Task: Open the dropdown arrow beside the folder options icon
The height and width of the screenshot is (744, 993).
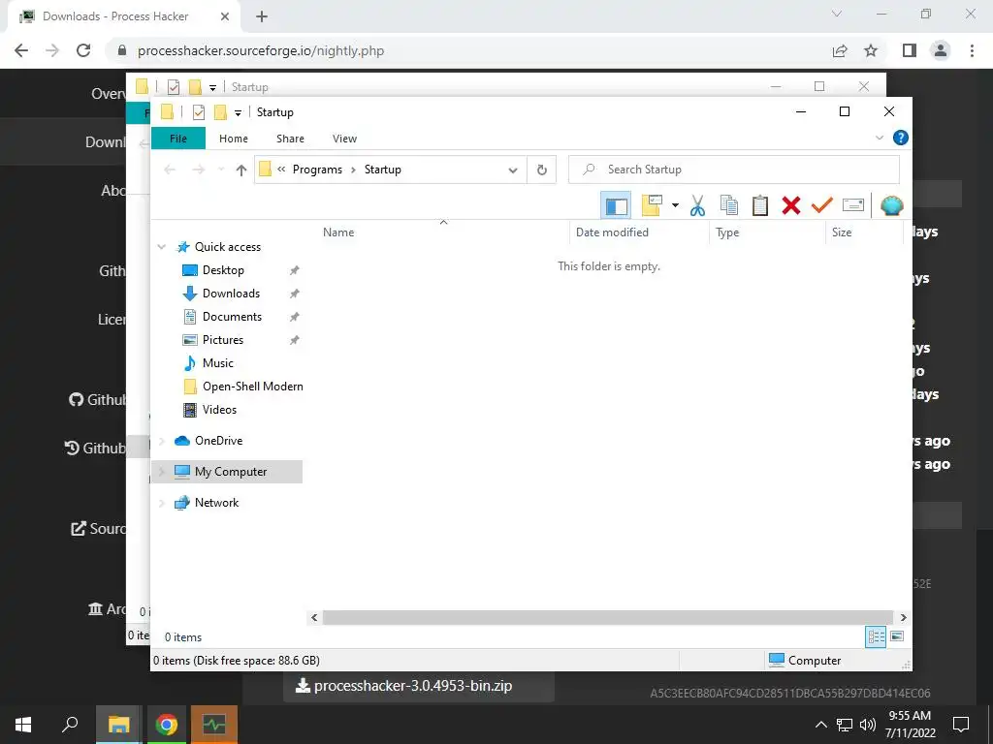Action: pyautogui.click(x=675, y=205)
